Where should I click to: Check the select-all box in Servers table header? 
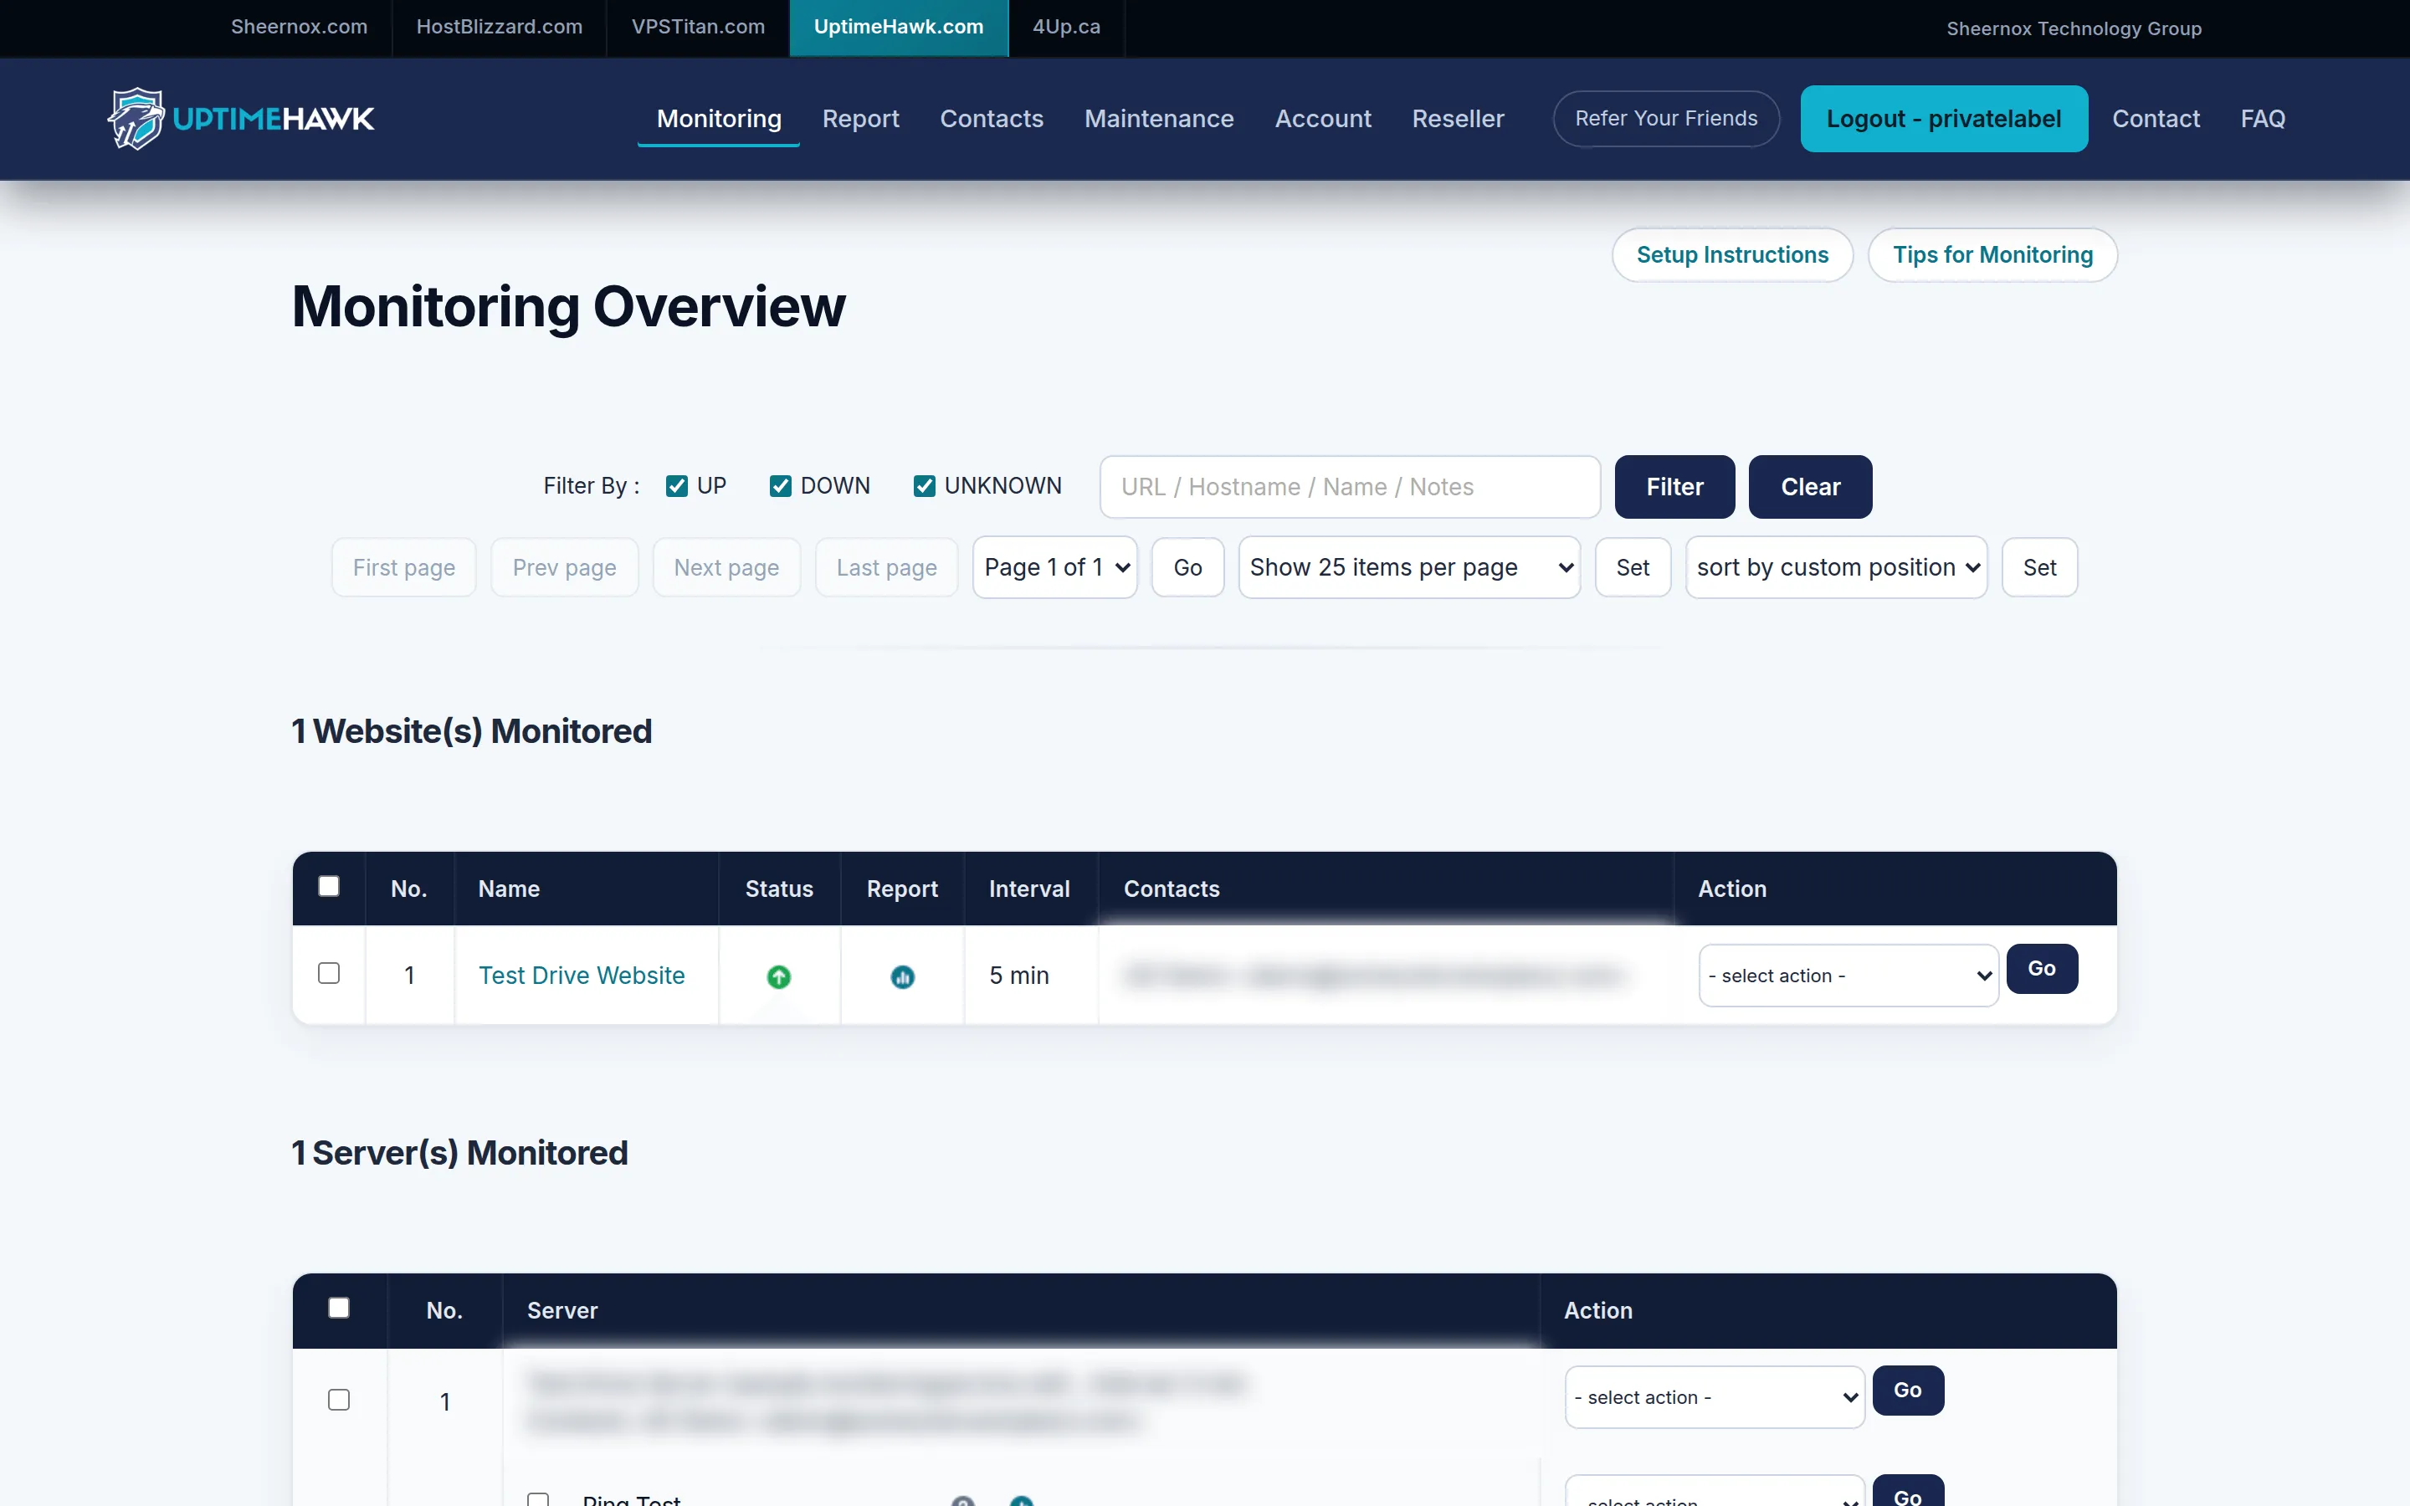[x=339, y=1308]
